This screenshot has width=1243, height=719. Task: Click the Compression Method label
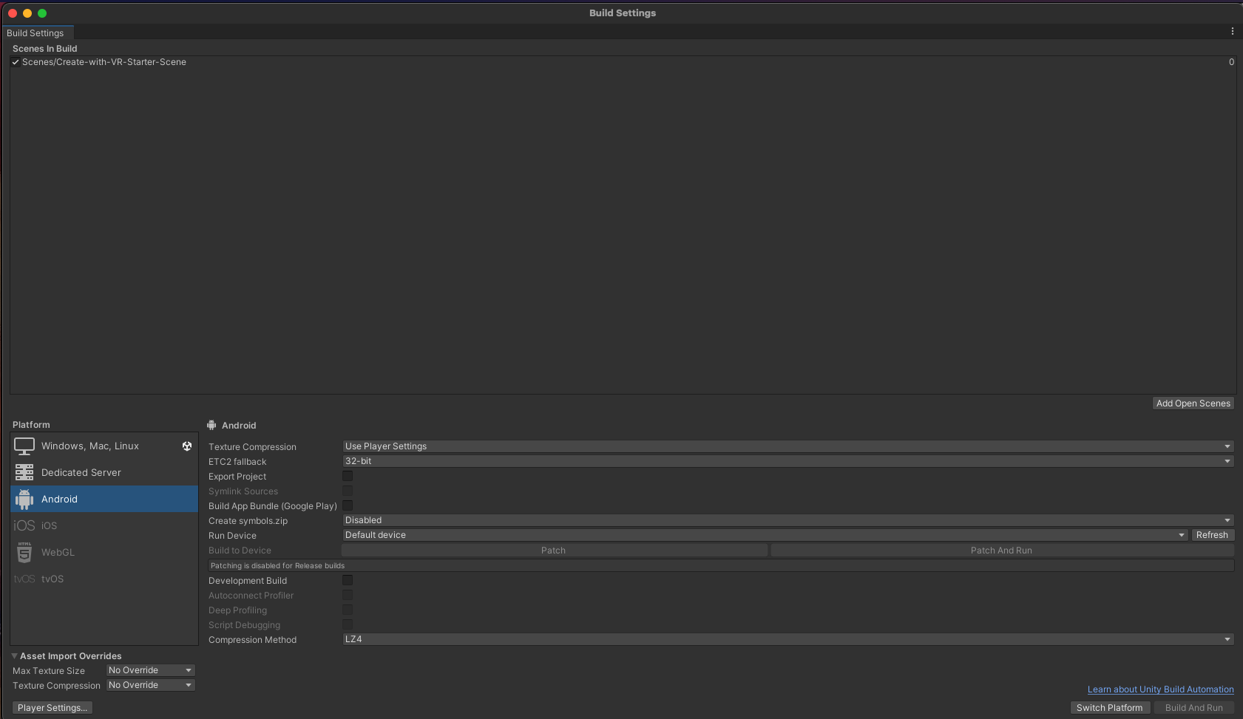253,640
